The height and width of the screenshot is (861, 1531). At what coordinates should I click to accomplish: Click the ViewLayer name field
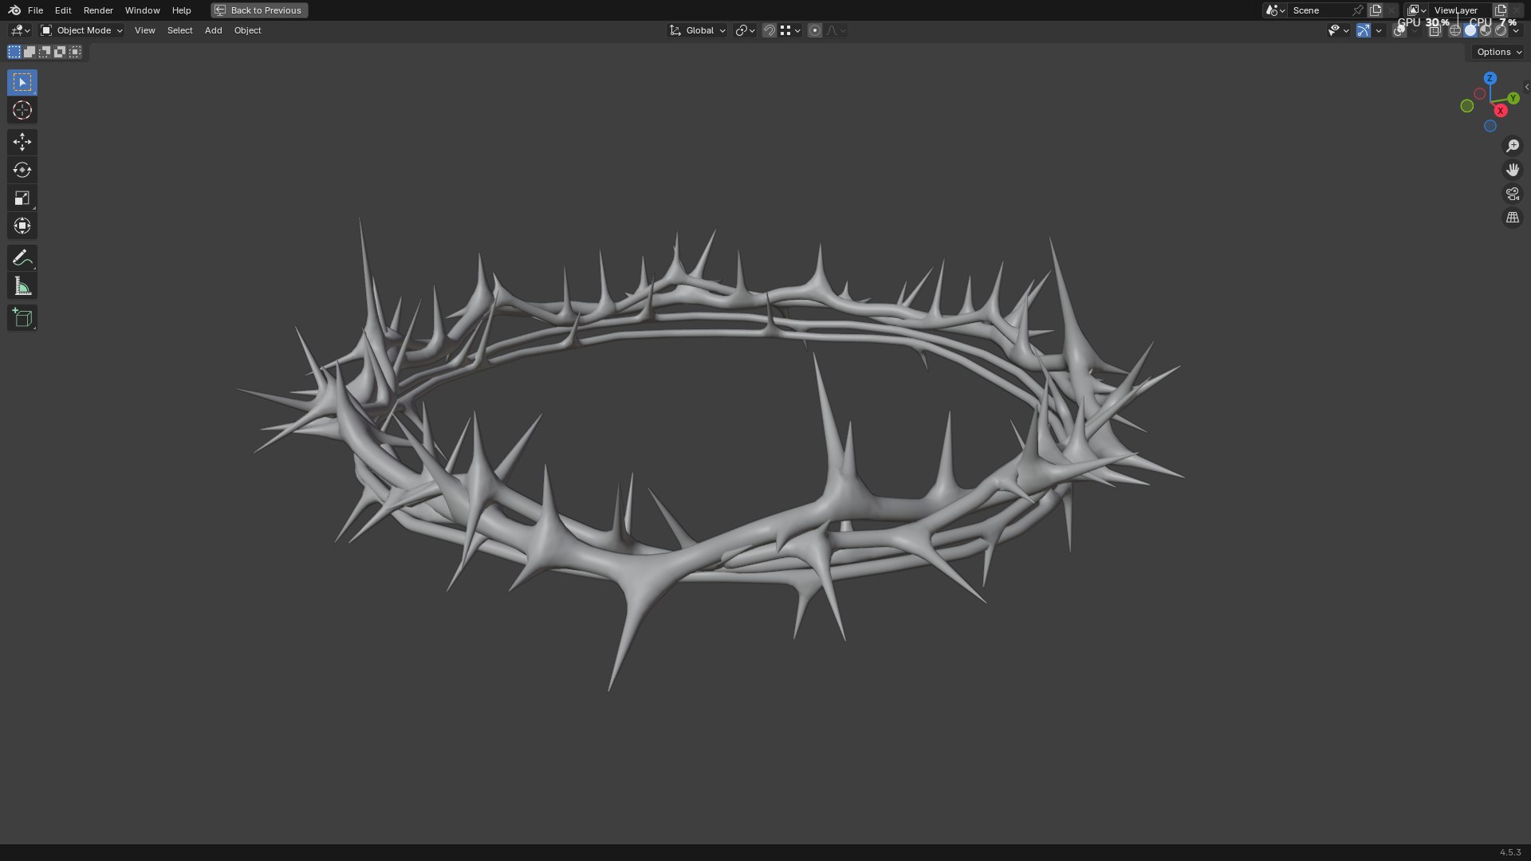coord(1459,10)
